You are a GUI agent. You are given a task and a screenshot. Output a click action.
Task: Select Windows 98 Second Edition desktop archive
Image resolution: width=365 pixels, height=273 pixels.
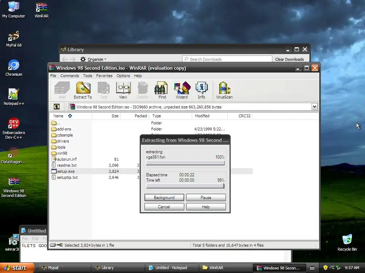pos(14,187)
